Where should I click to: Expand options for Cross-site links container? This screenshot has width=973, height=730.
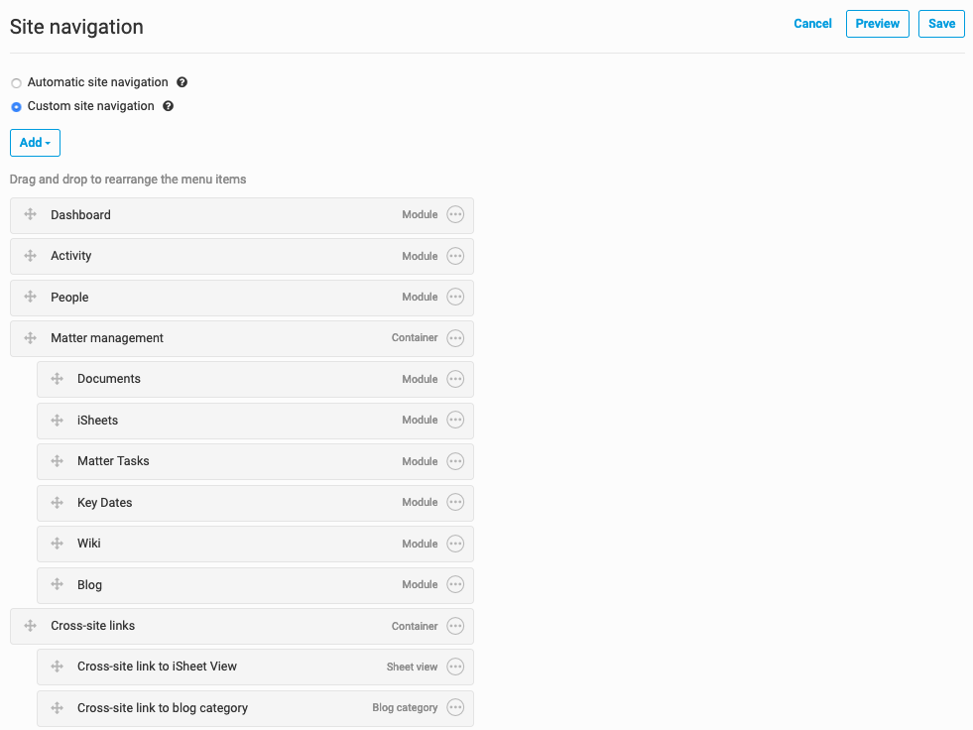tap(455, 626)
